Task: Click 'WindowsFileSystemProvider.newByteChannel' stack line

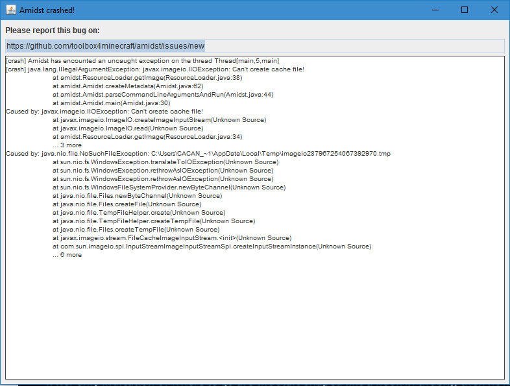Action: [169, 187]
